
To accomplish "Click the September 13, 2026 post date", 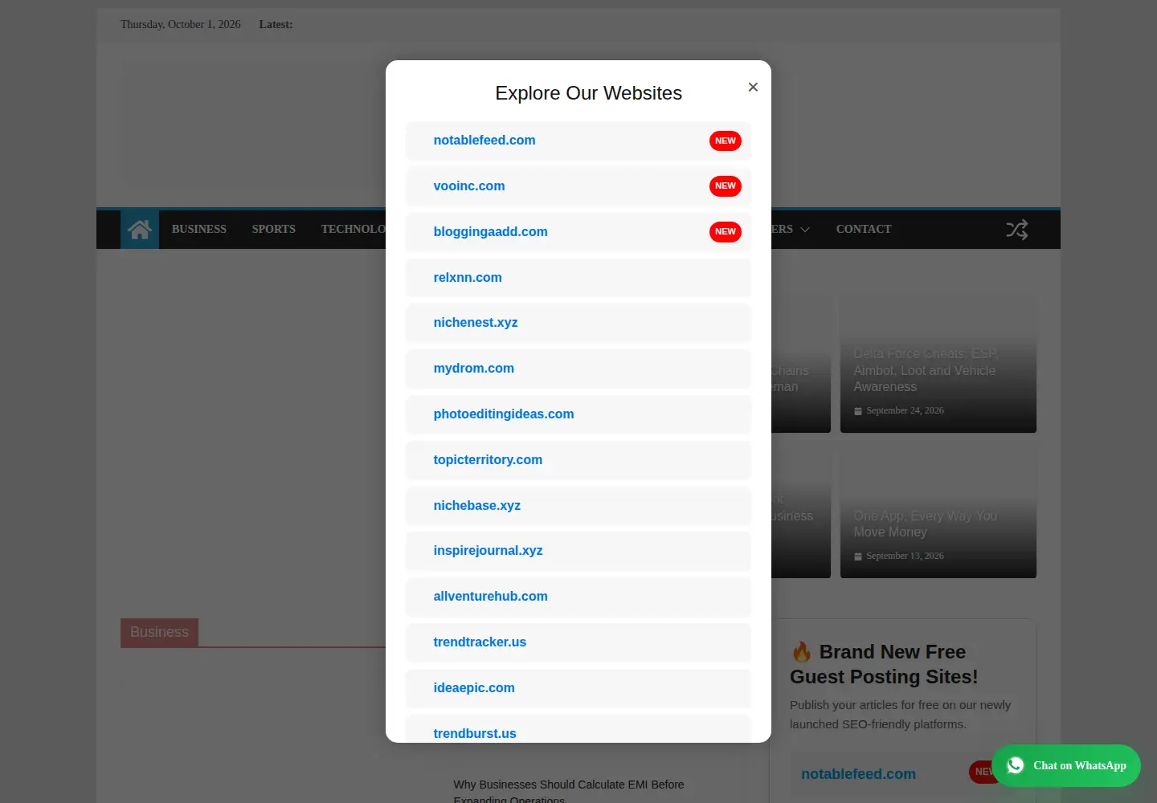I will coord(905,556).
